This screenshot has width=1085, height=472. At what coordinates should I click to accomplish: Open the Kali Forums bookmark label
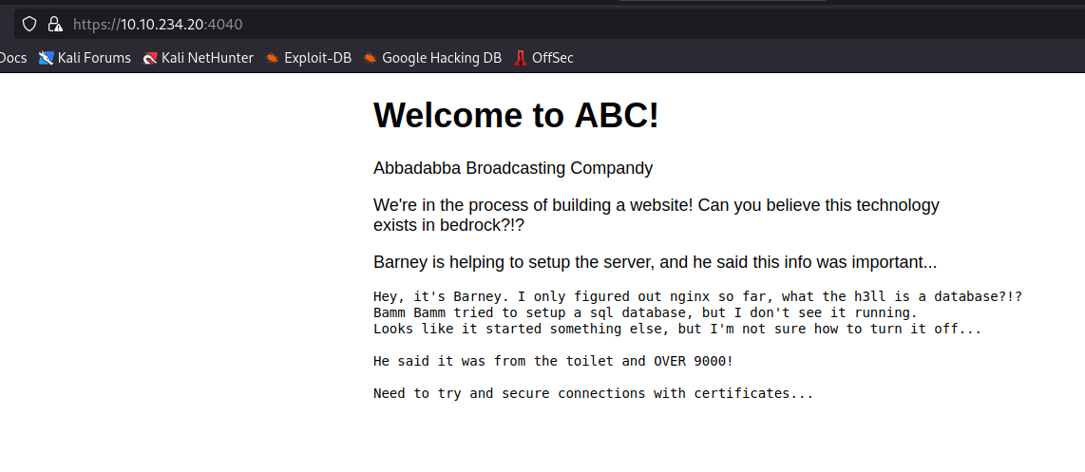pyautogui.click(x=94, y=58)
